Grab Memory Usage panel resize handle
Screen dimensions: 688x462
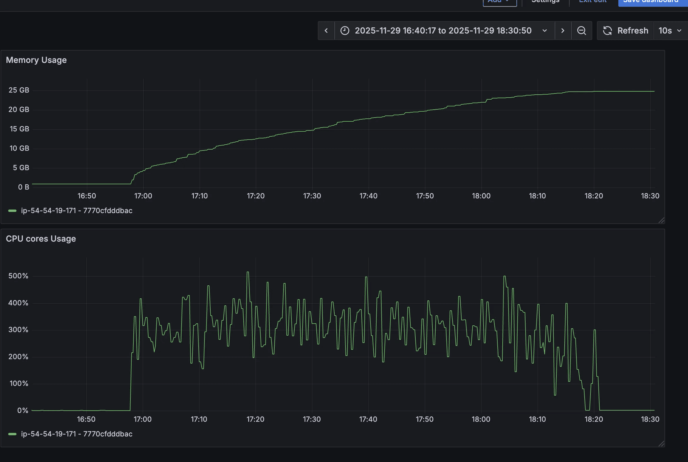tap(661, 220)
